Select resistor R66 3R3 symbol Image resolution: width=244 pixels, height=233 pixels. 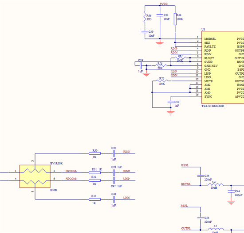pyautogui.click(x=145, y=16)
